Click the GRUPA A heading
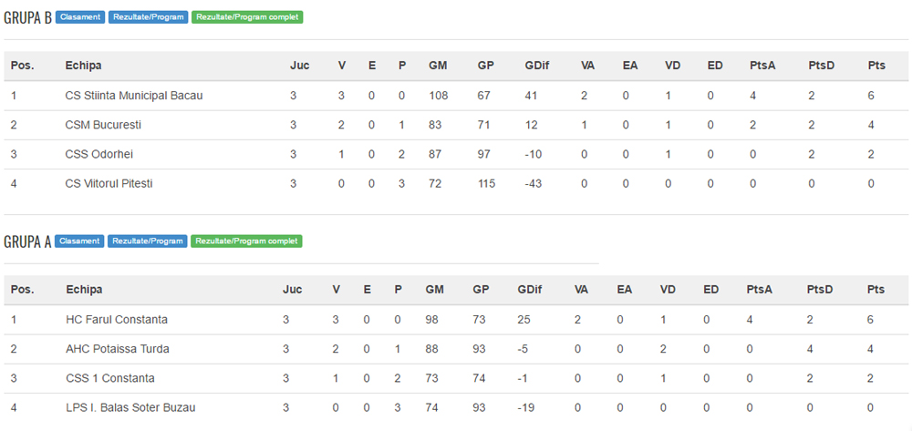The image size is (912, 431). coord(27,241)
